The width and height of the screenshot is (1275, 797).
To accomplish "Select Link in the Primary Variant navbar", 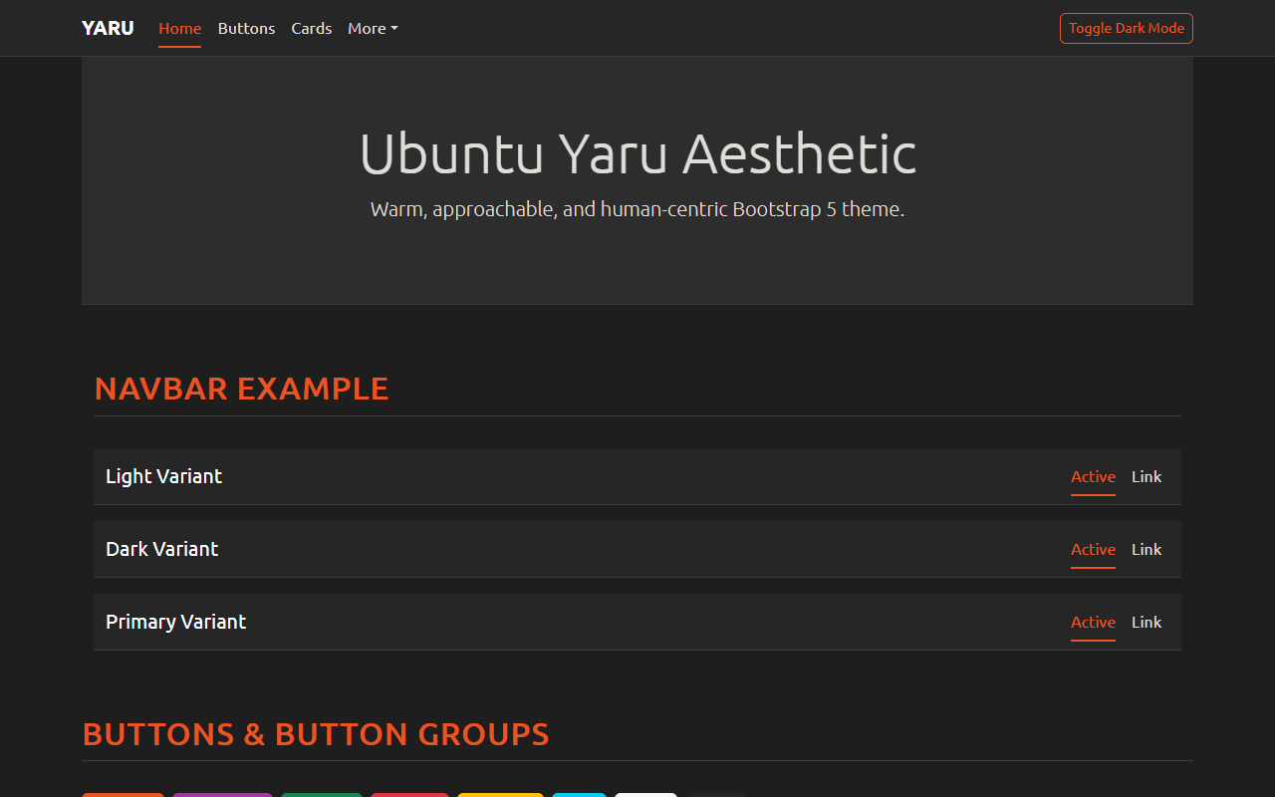I will point(1147,623).
